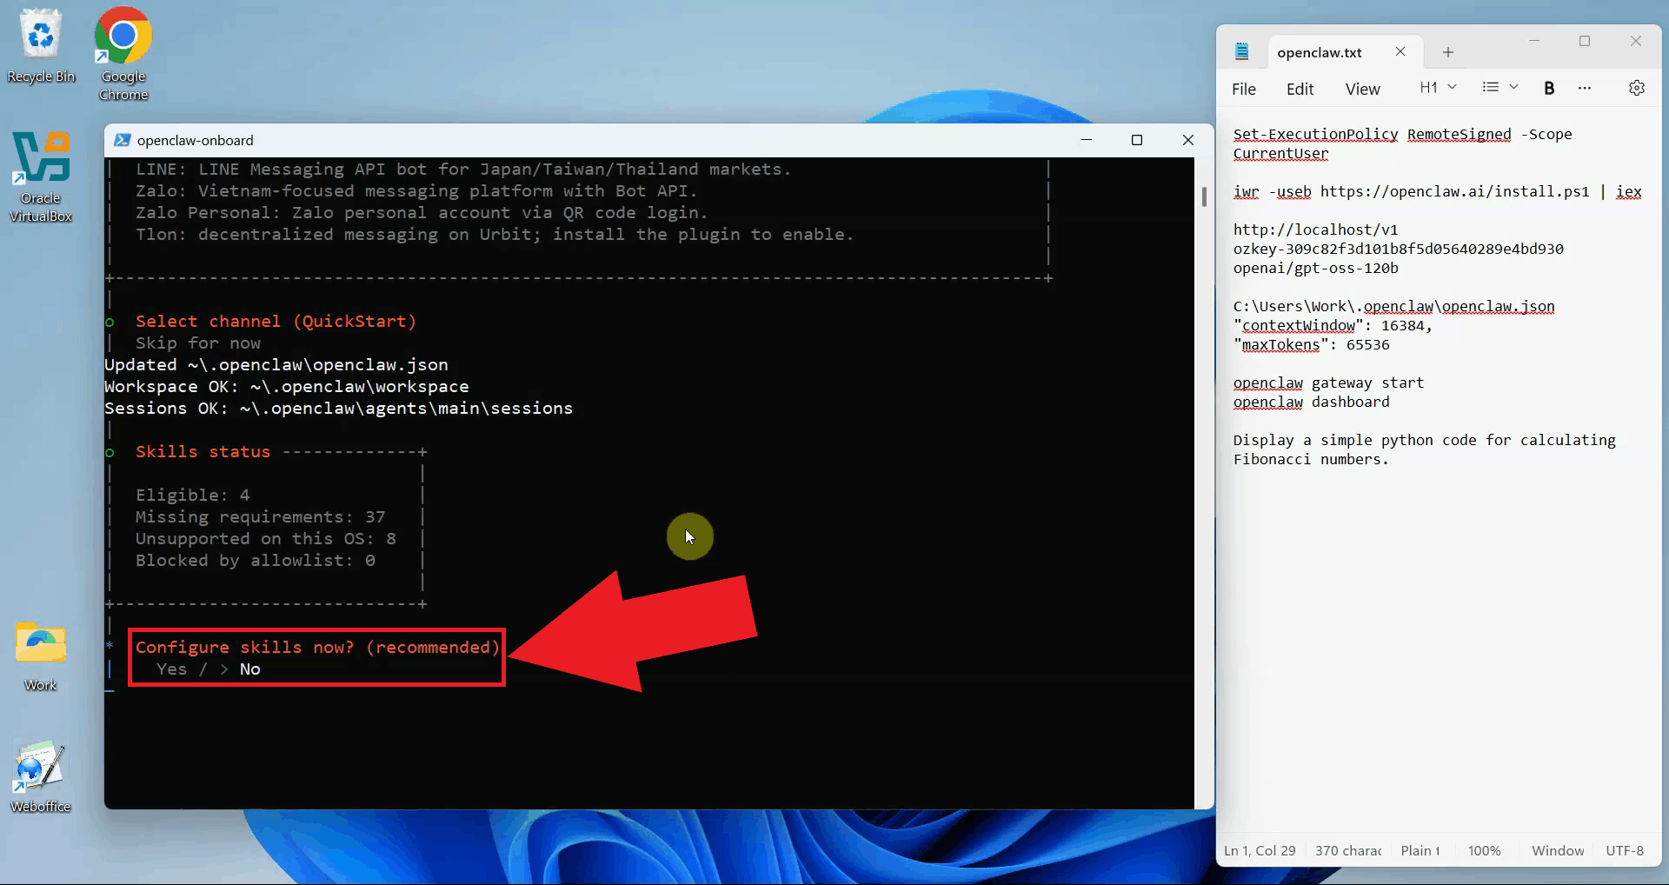Click the terminal vertical scrollbar thumb
Image resolution: width=1669 pixels, height=885 pixels.
(x=1204, y=197)
